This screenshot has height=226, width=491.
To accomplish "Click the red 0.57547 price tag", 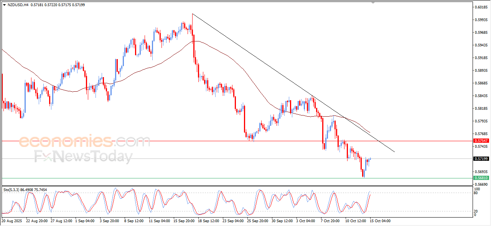I will point(481,141).
